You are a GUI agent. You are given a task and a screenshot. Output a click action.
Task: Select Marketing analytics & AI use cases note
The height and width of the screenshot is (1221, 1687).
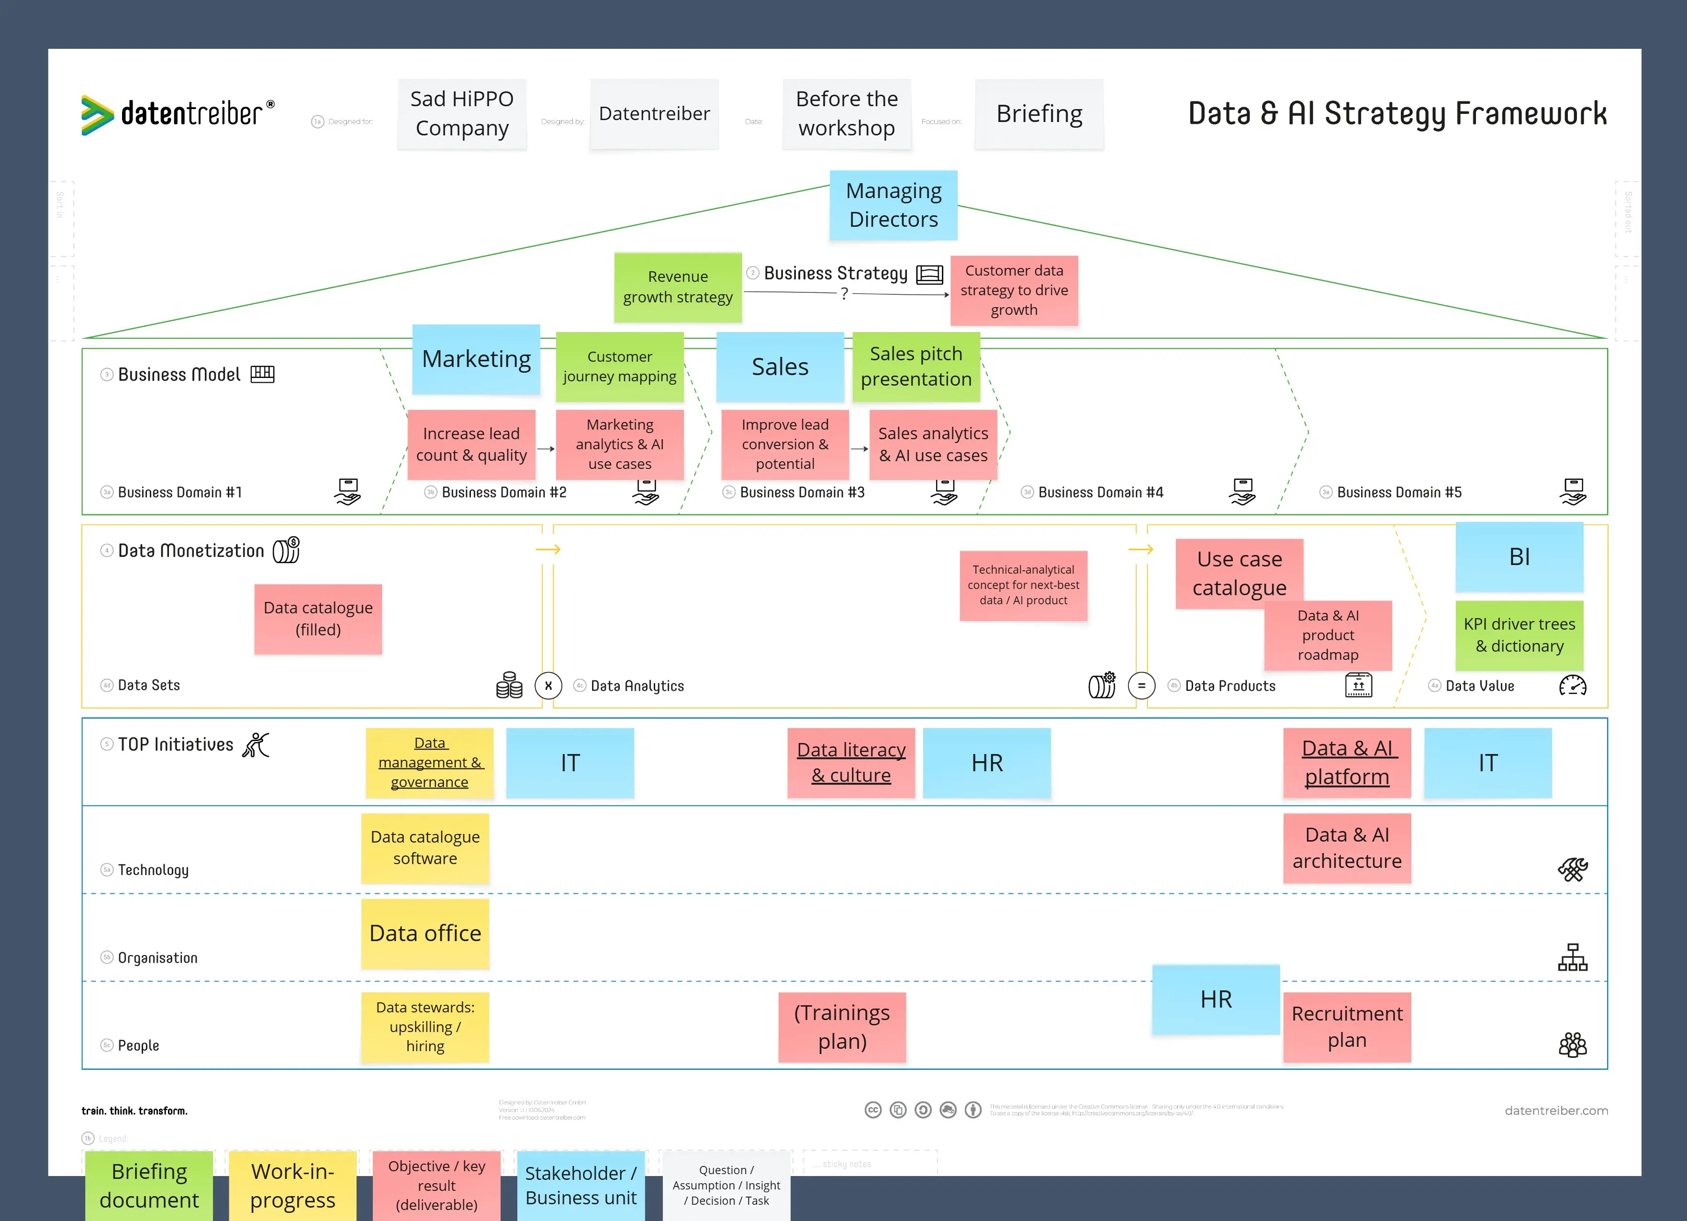(x=620, y=444)
